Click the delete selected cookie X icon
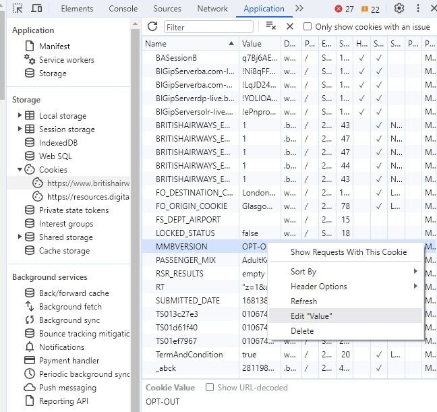The image size is (437, 412). (x=290, y=26)
